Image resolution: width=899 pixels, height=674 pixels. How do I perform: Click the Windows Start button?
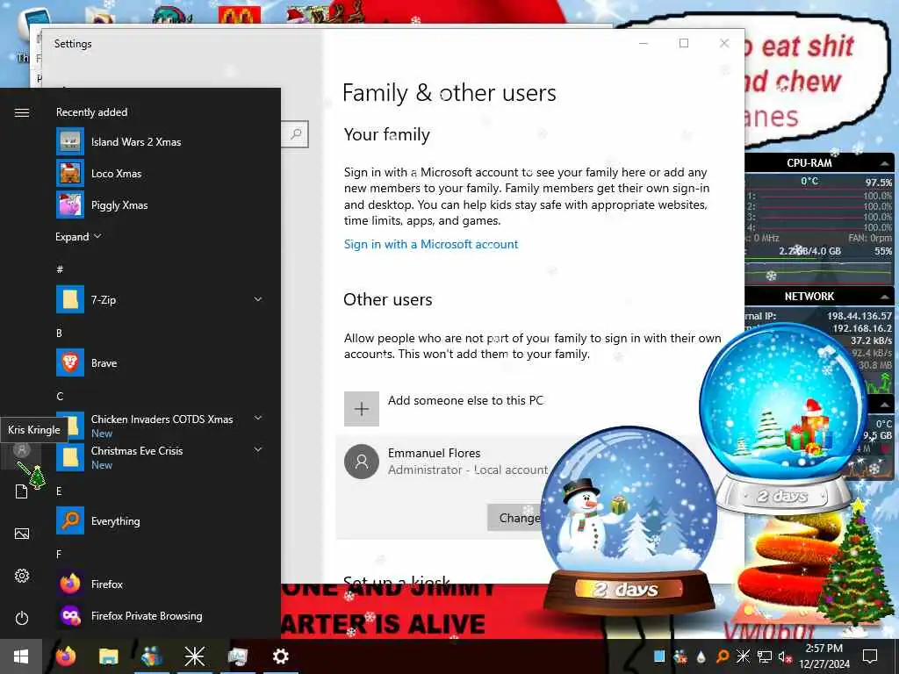pyautogui.click(x=21, y=656)
